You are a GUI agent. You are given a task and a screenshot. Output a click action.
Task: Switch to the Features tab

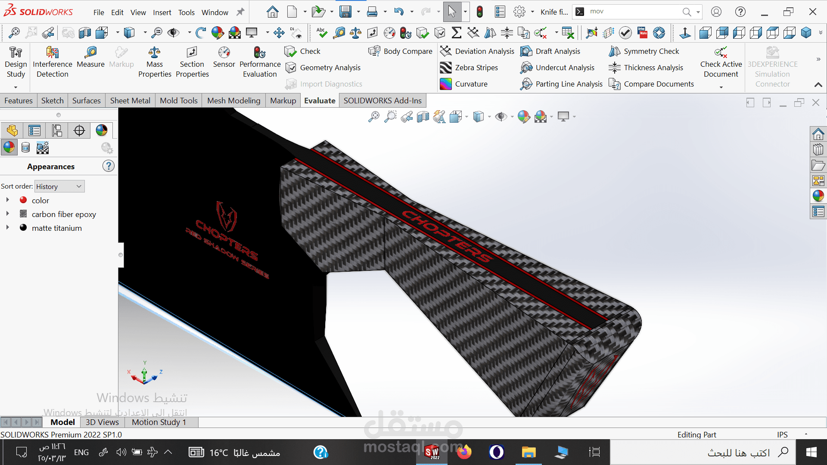pyautogui.click(x=19, y=101)
